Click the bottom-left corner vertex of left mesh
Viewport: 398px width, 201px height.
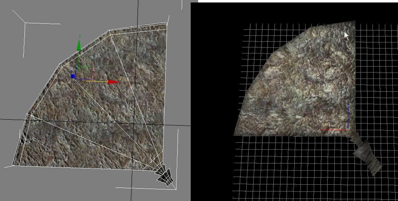(x=13, y=165)
